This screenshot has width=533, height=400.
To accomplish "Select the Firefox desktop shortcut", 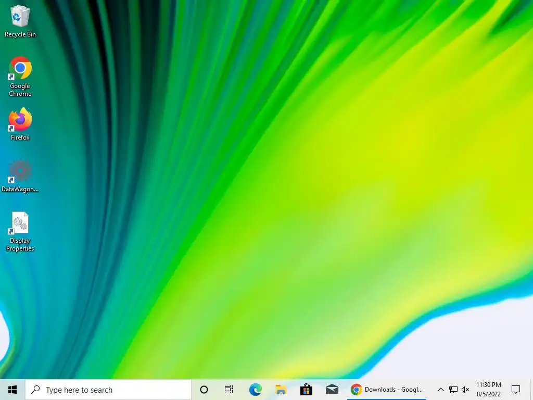I will coord(20,124).
